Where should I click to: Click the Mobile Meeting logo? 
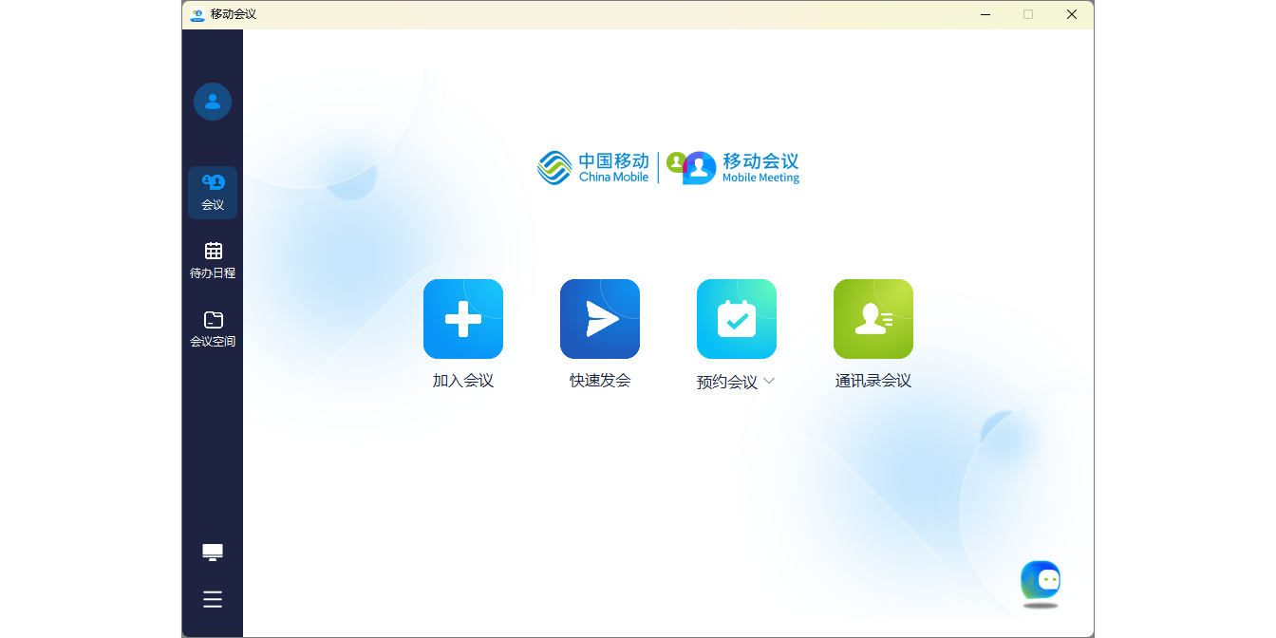[x=733, y=168]
